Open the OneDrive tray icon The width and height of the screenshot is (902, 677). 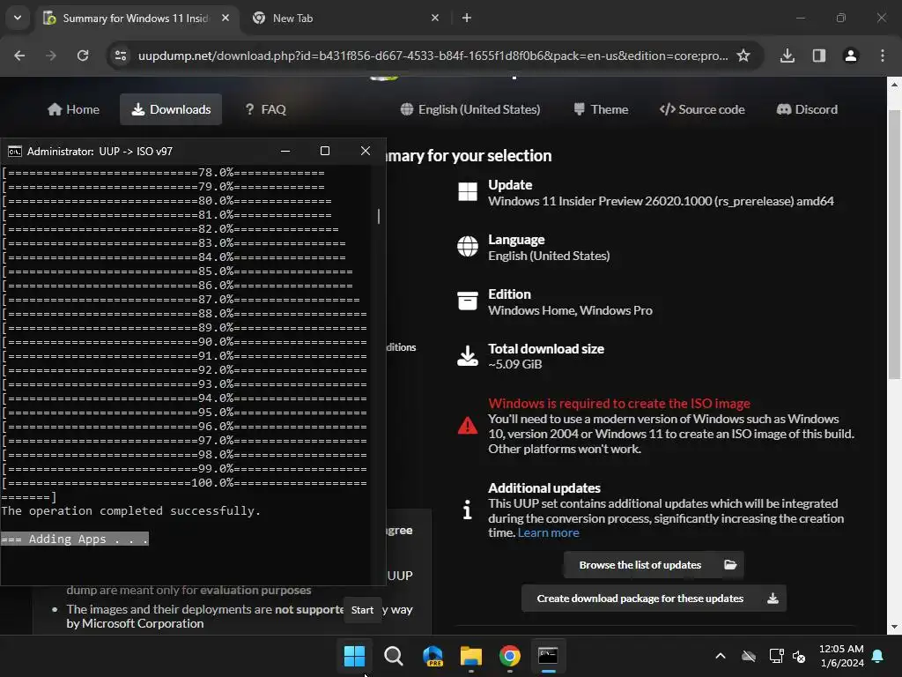point(749,656)
